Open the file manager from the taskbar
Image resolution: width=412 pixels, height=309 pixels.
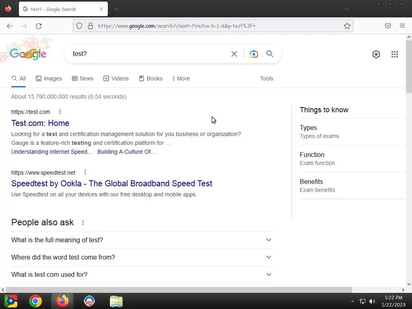tap(116, 301)
